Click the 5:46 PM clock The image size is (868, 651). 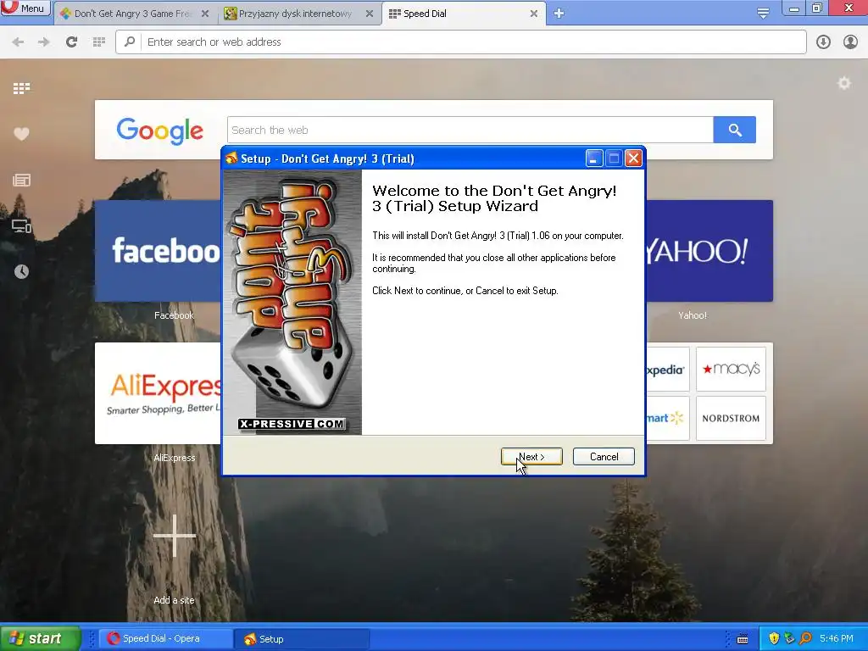tap(837, 639)
